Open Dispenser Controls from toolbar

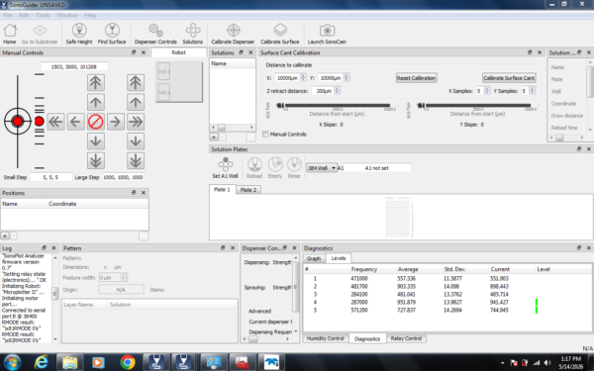coord(155,34)
